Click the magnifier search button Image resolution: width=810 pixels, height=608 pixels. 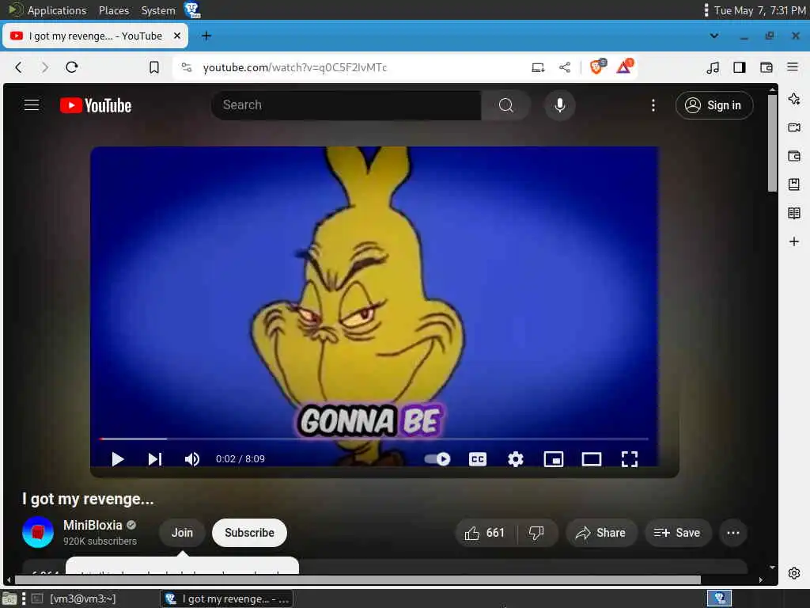tap(505, 105)
